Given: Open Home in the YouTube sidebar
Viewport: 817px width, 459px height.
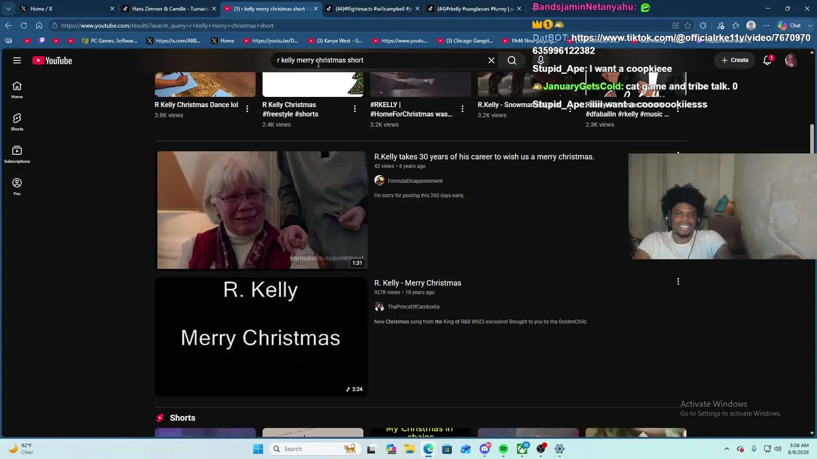Looking at the screenshot, I should pyautogui.click(x=17, y=90).
